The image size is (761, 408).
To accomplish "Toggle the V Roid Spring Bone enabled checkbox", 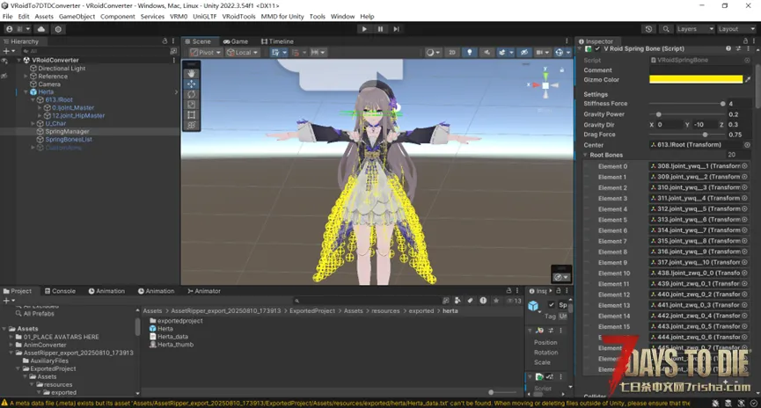I will click(x=597, y=49).
